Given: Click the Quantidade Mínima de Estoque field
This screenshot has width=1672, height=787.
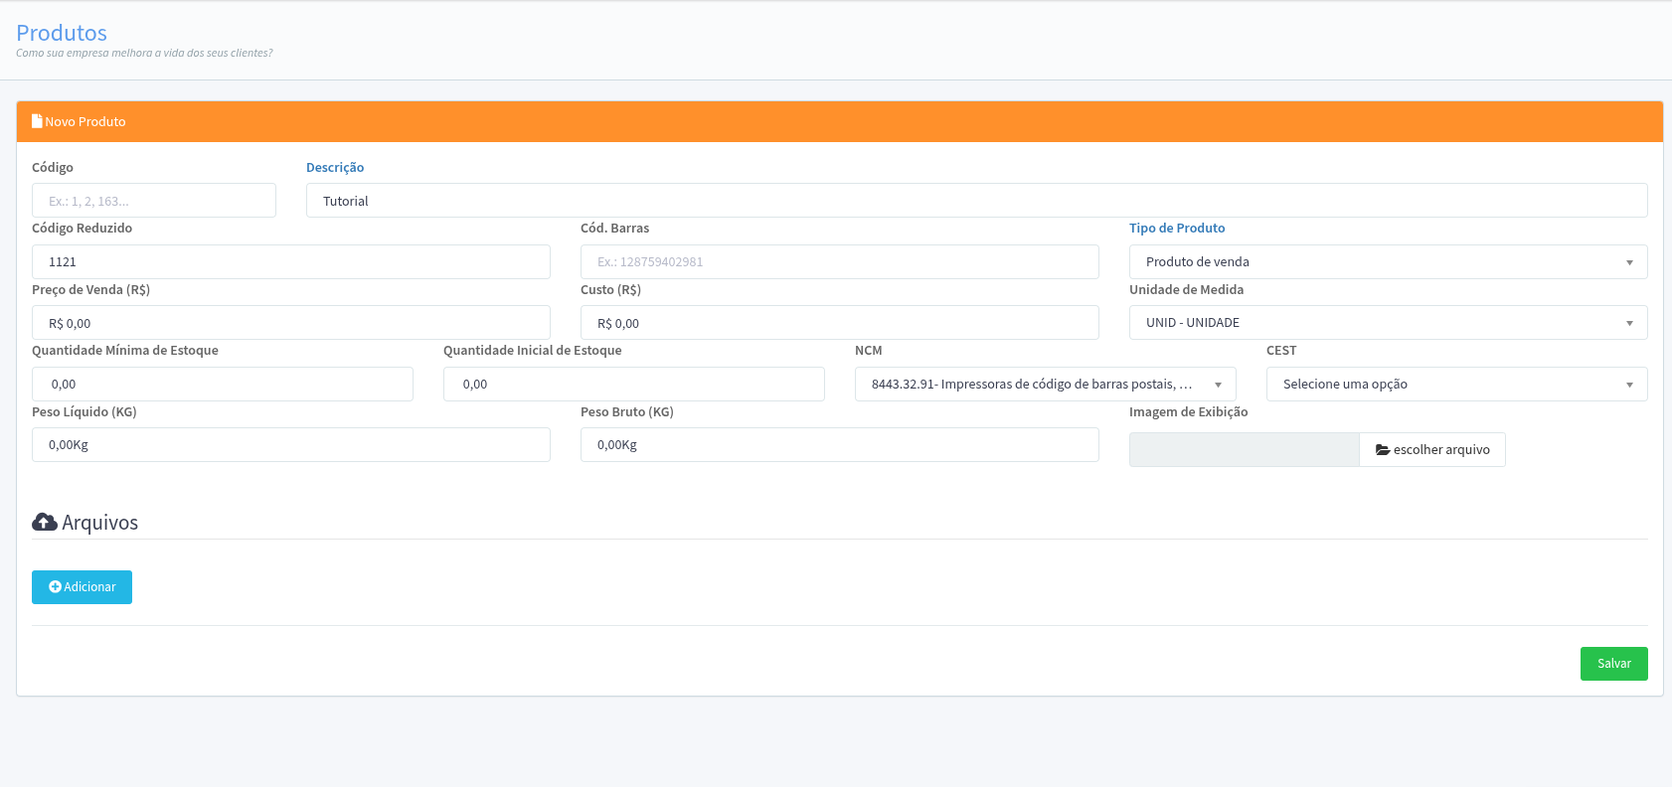Looking at the screenshot, I should click(x=223, y=385).
